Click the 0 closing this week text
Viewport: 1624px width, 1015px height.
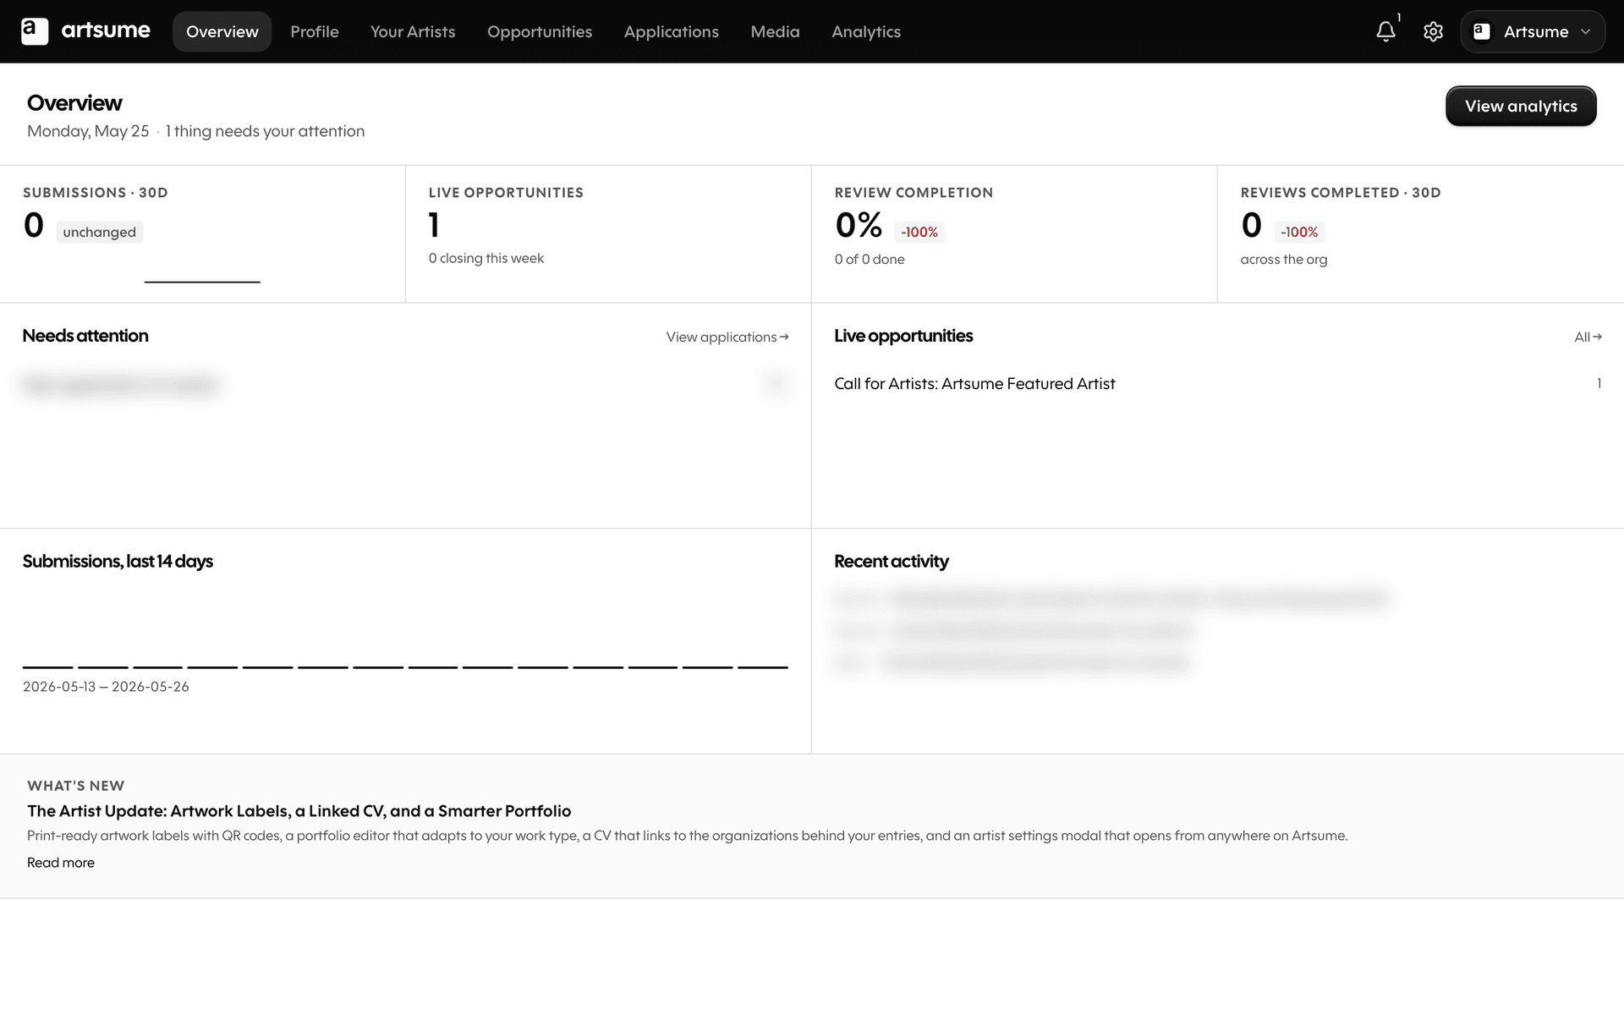tap(486, 259)
